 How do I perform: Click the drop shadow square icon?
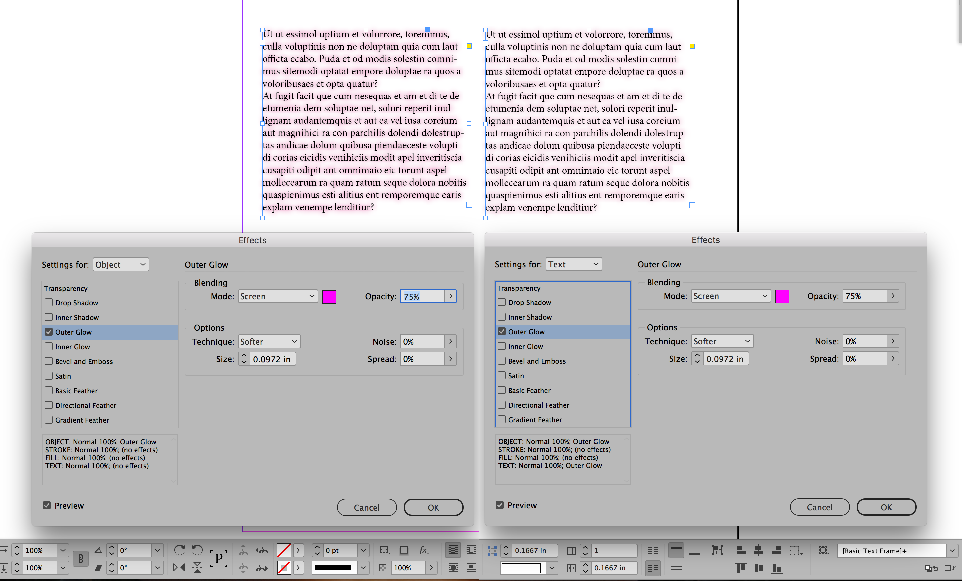(x=404, y=550)
